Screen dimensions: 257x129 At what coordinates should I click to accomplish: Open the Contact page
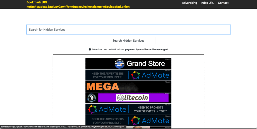(x=223, y=3)
